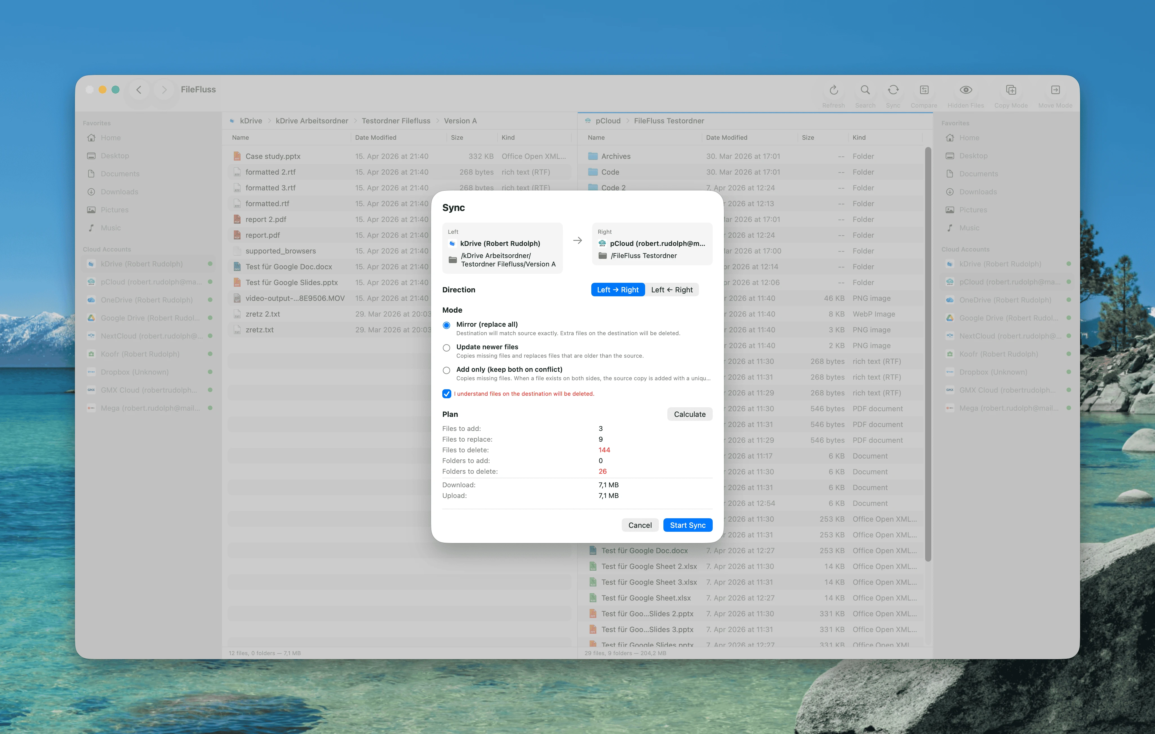
Task: Choose Left → Right direction
Action: pos(618,290)
